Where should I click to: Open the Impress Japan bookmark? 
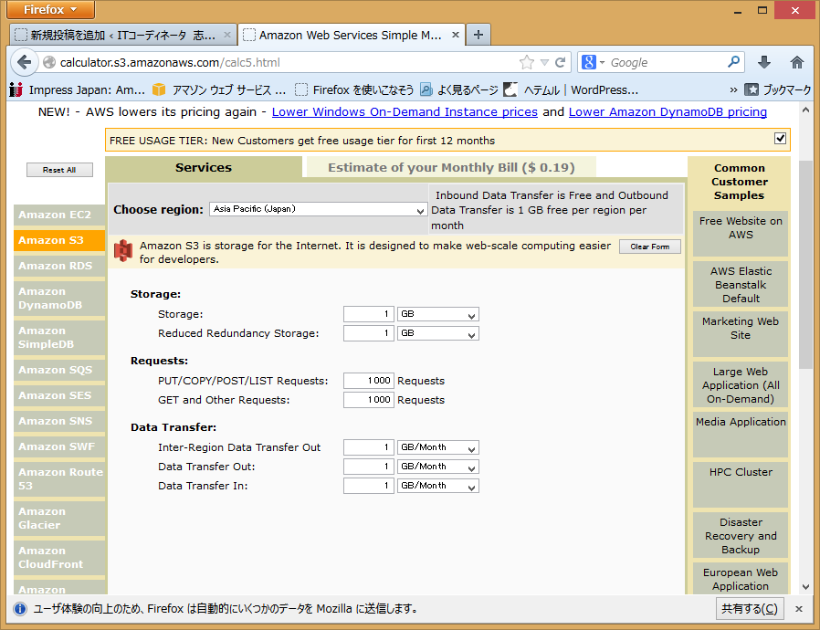pos(78,89)
